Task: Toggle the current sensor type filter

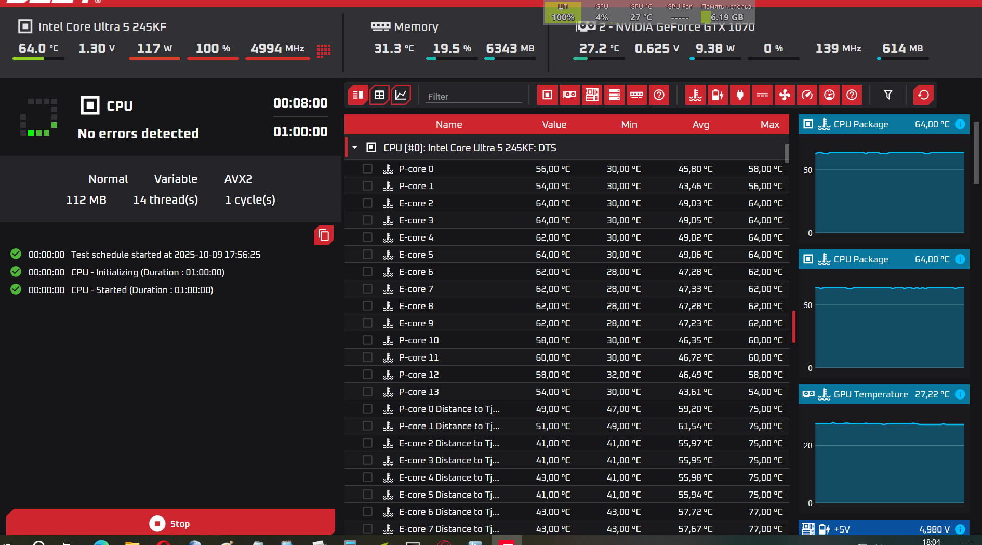Action: click(x=763, y=95)
